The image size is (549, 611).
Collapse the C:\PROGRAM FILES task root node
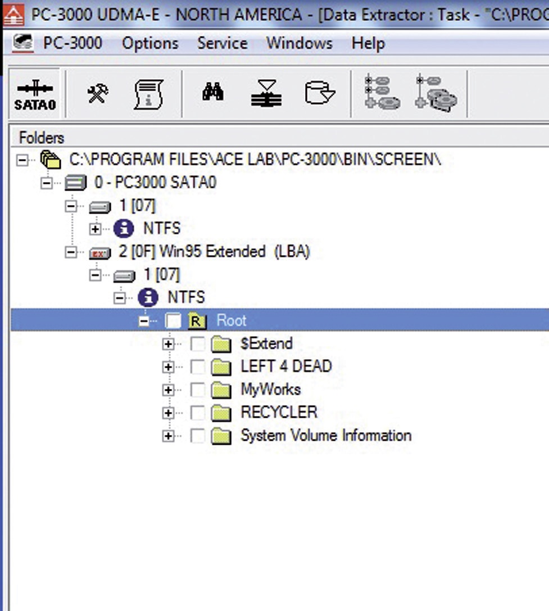(22, 160)
